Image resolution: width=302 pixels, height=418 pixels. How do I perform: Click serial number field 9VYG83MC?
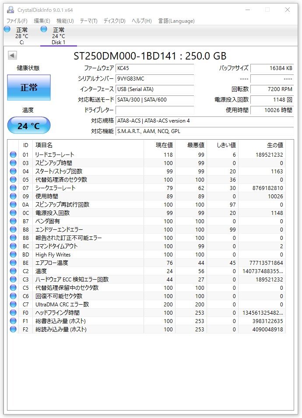155,79
